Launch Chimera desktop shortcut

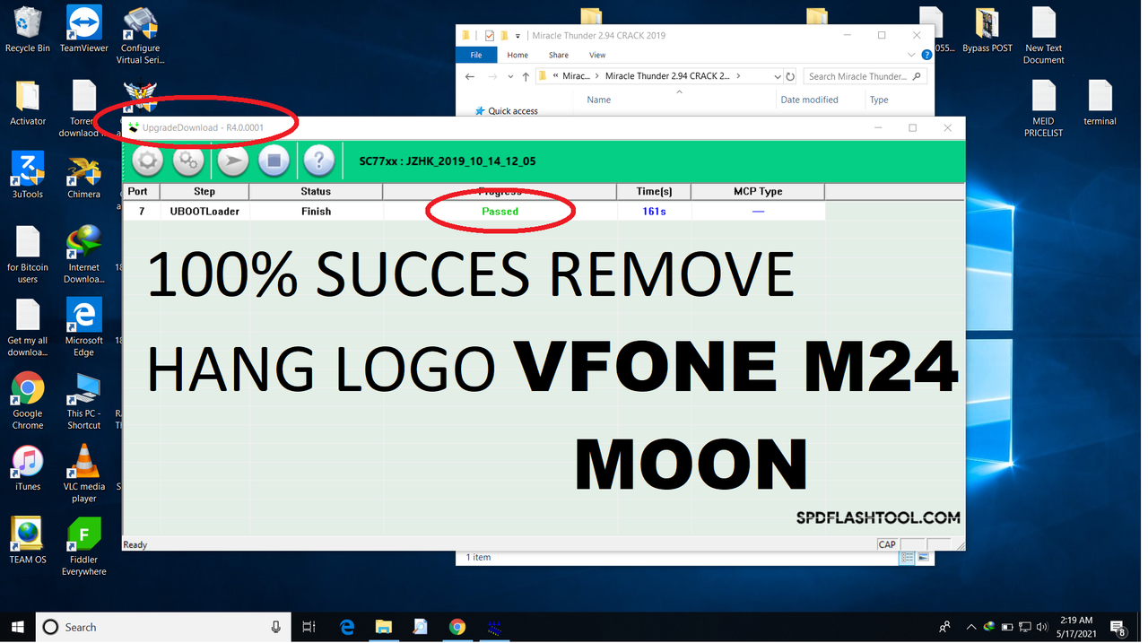pyautogui.click(x=84, y=177)
